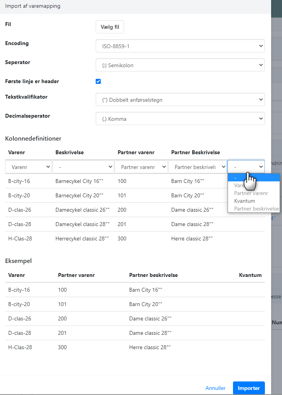Open the Beskrivelse column mapping dropdown
The height and width of the screenshot is (395, 282).
pos(83,167)
